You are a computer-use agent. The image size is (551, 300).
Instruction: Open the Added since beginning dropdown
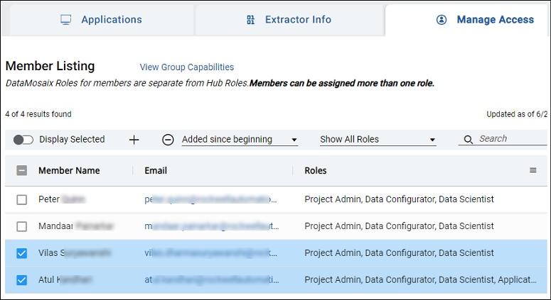point(240,140)
